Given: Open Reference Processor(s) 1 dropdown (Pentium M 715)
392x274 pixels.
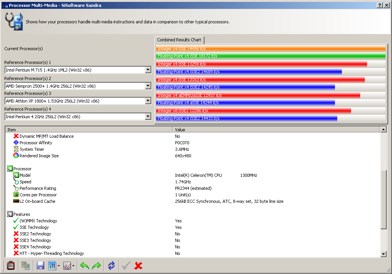Looking at the screenshot, I should pos(148,70).
